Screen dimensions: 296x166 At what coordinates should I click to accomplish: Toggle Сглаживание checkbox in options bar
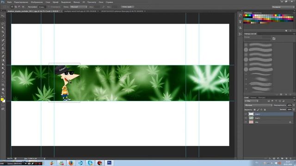point(49,7)
